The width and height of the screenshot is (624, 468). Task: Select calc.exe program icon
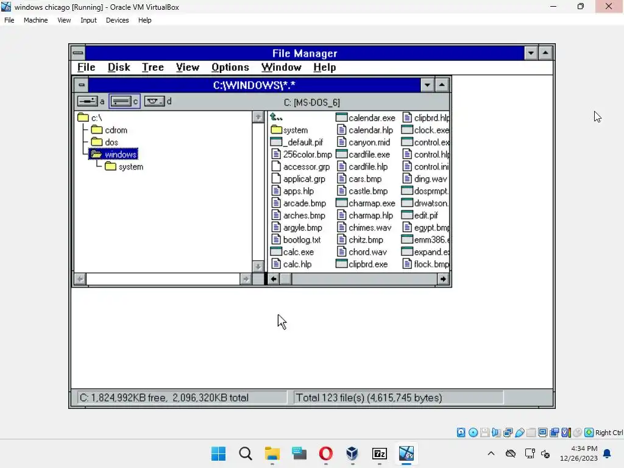pyautogui.click(x=276, y=252)
